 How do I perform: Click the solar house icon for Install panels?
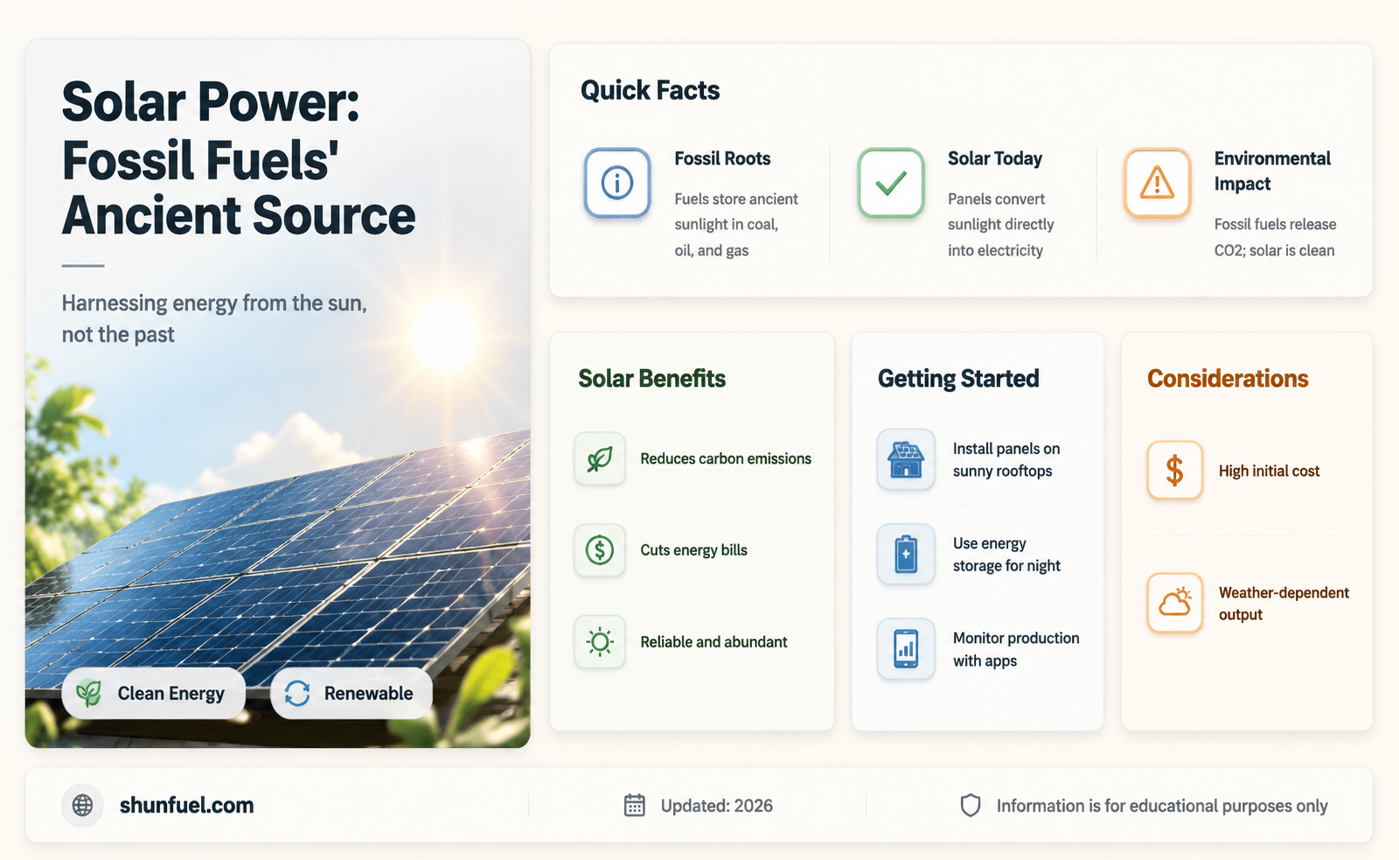[906, 459]
